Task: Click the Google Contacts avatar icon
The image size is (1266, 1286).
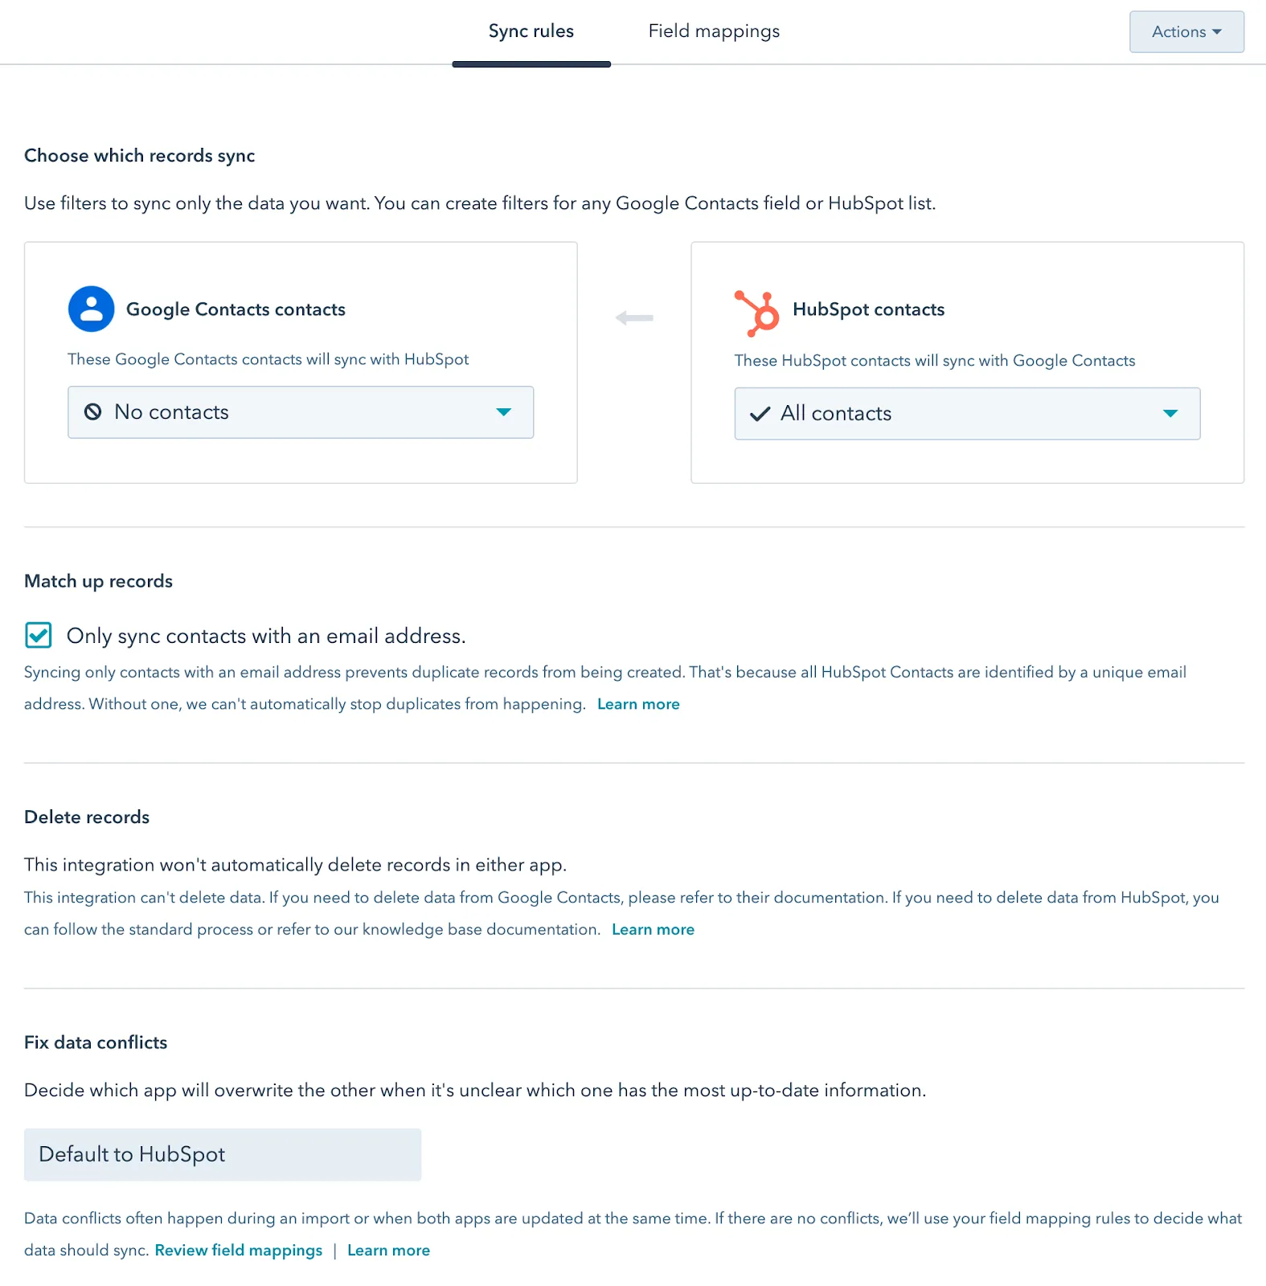Action: coord(91,309)
